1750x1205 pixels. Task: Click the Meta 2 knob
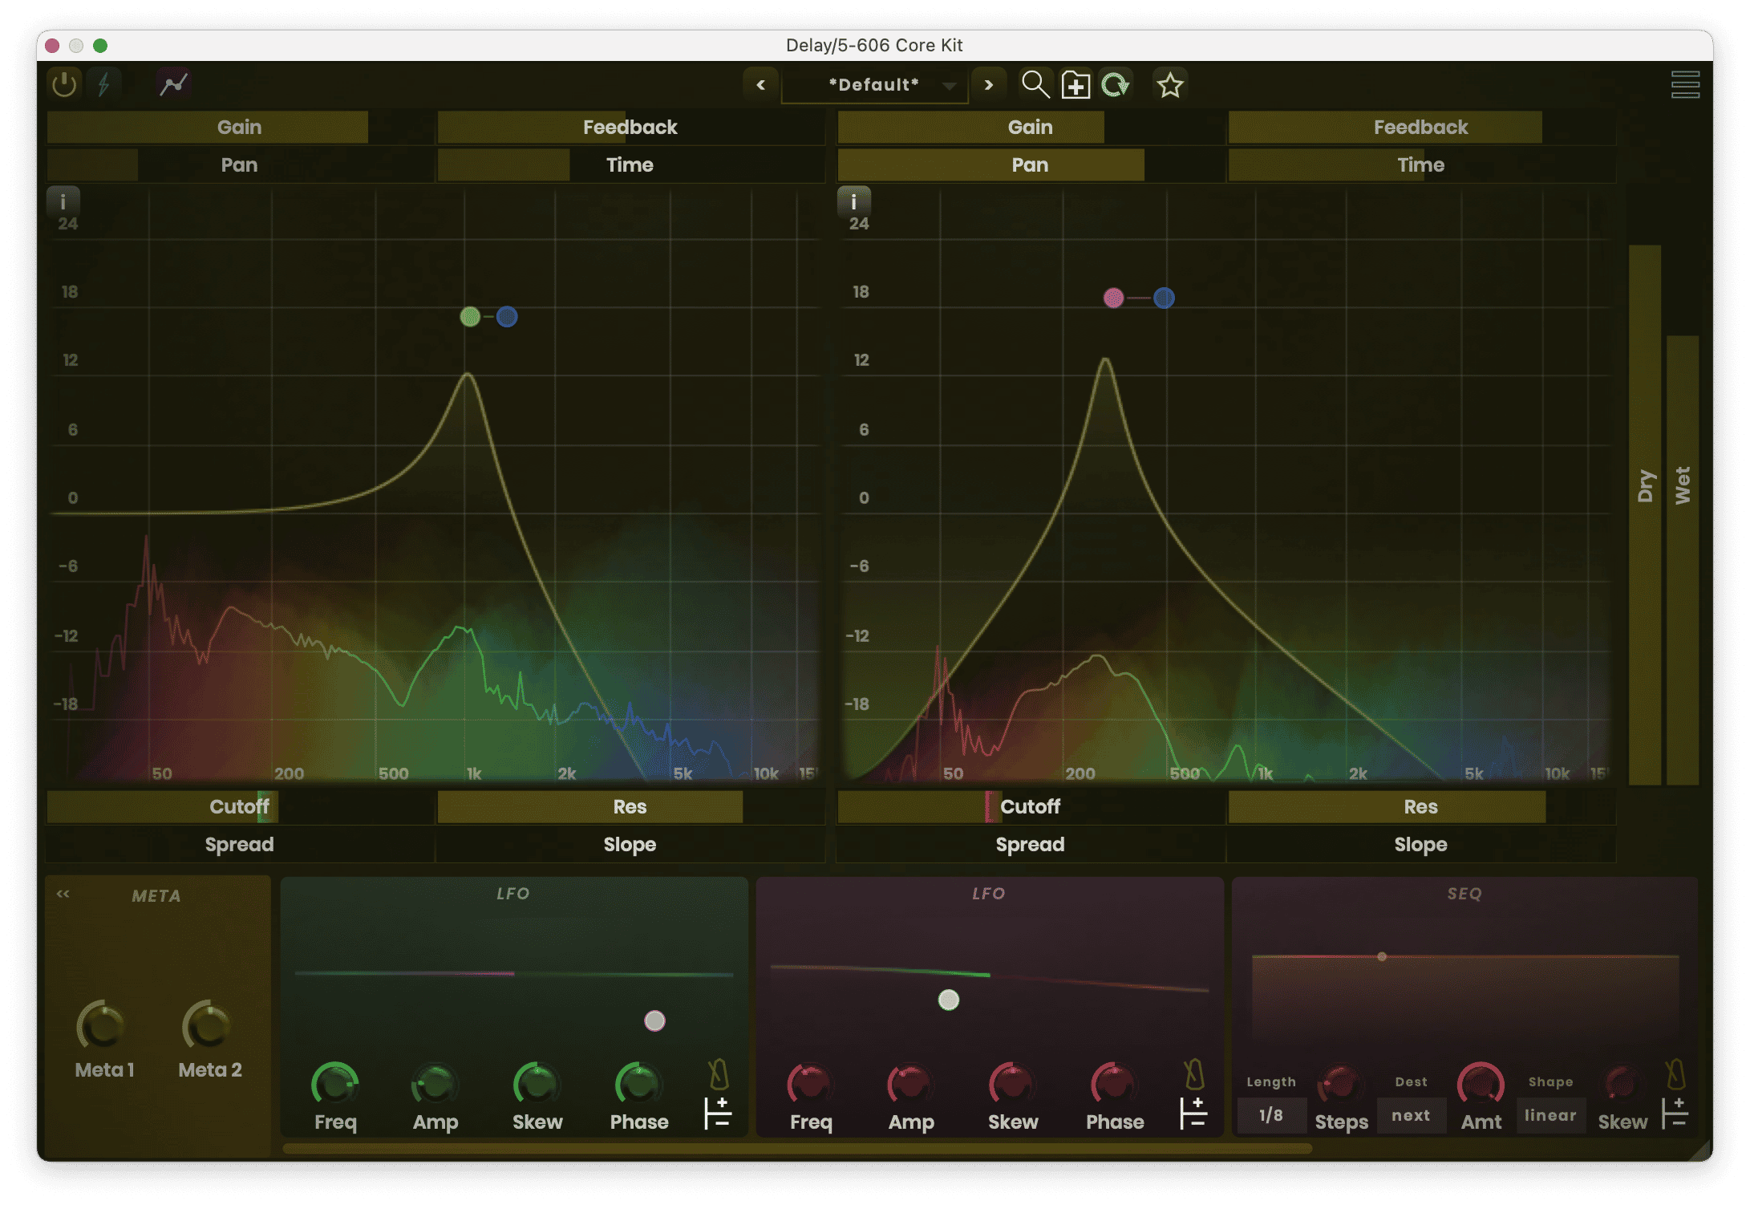(208, 1025)
